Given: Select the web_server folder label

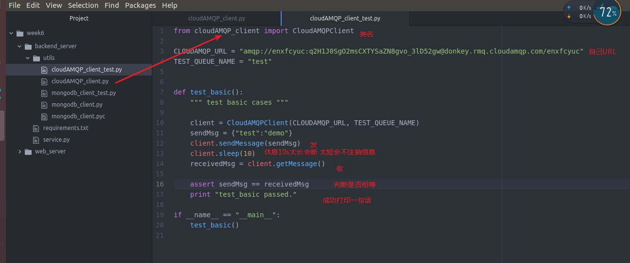Looking at the screenshot, I should [50, 151].
